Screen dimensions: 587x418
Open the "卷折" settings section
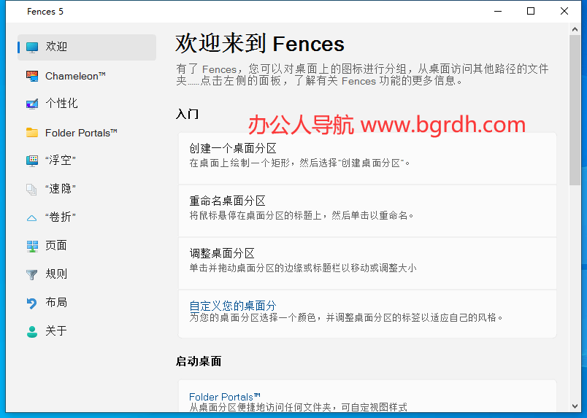tap(87, 217)
